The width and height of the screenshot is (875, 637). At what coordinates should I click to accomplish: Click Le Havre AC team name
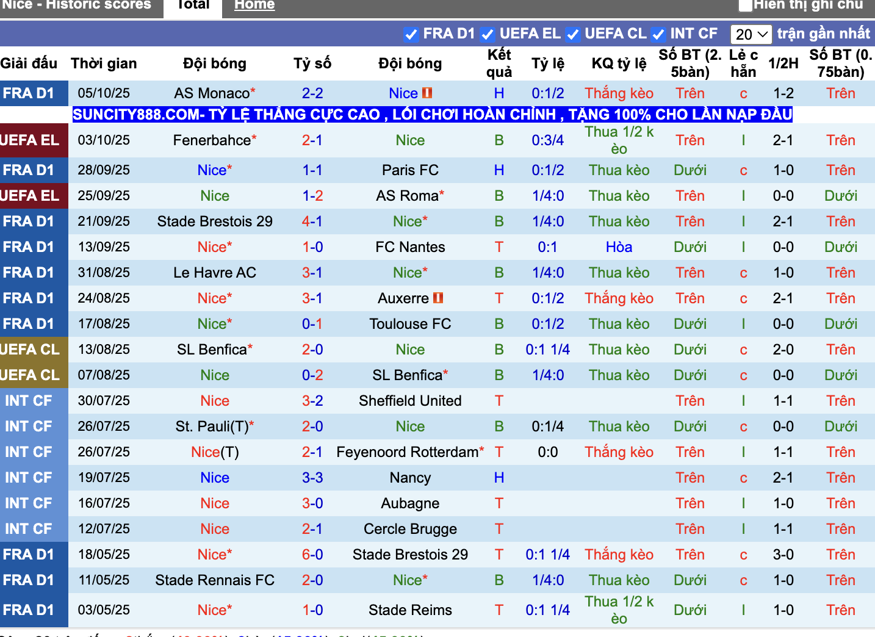[x=215, y=273]
